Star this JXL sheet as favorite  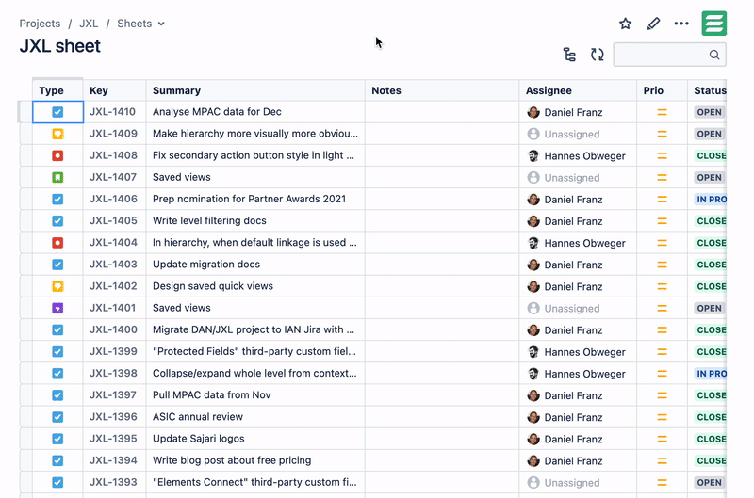coord(625,24)
